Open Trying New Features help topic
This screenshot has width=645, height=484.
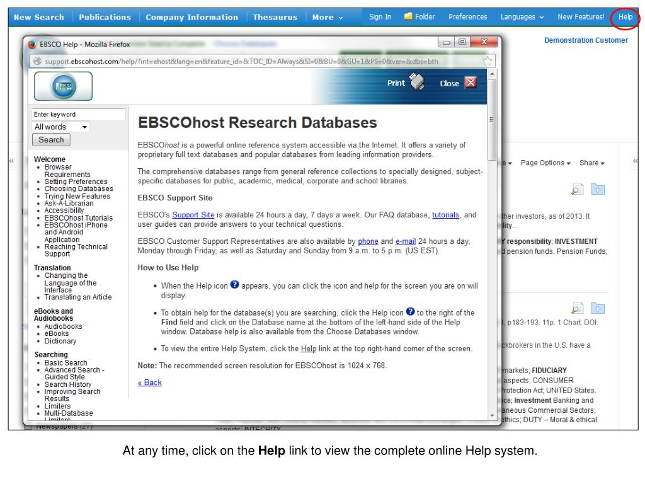pyautogui.click(x=77, y=197)
